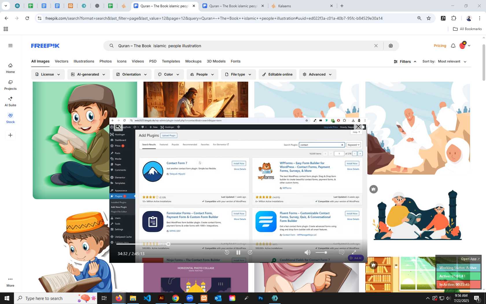Launch Illustrator from the taskbar
The image size is (486, 304).
click(161, 298)
